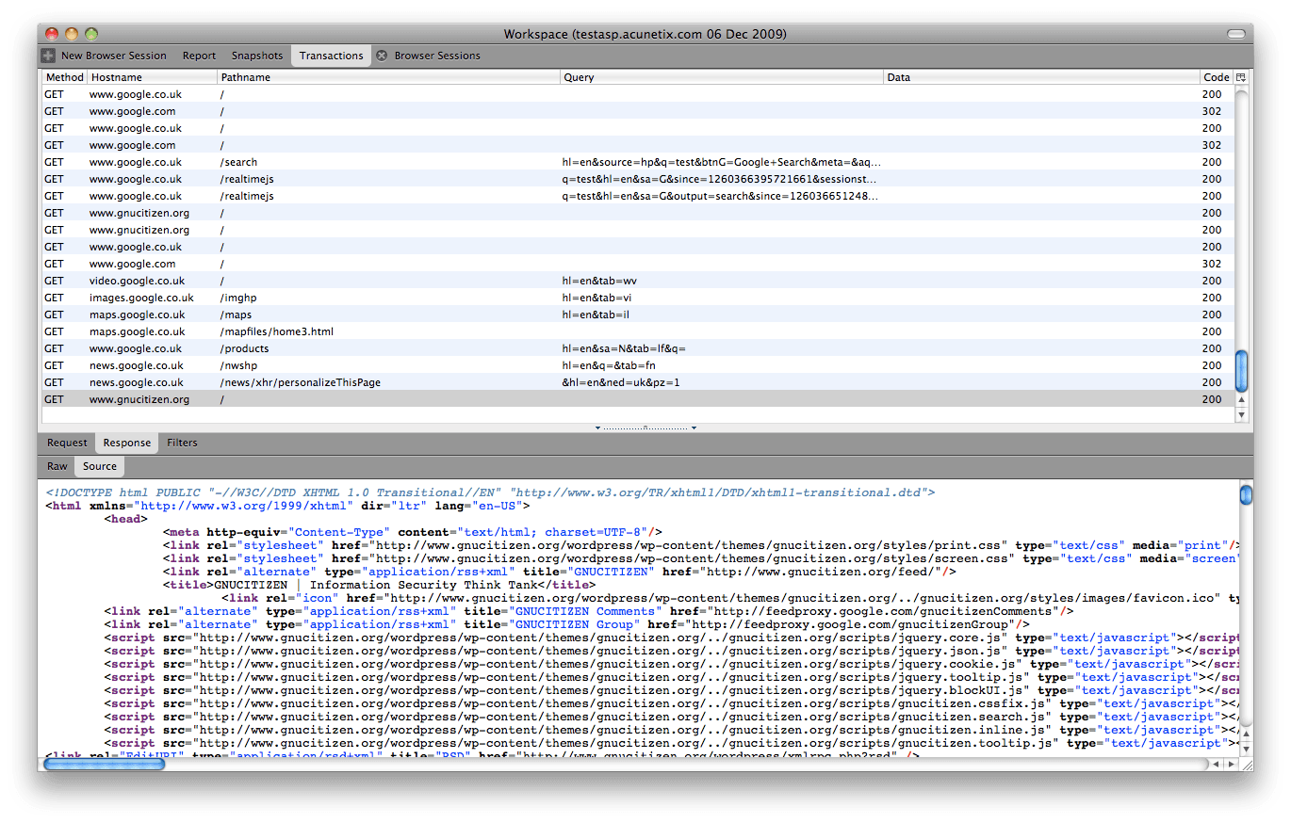1291x823 pixels.
Task: Click the source pane scroll right arrow
Action: (1230, 764)
